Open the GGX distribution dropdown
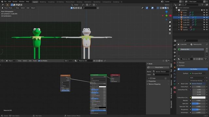 coord(197,78)
